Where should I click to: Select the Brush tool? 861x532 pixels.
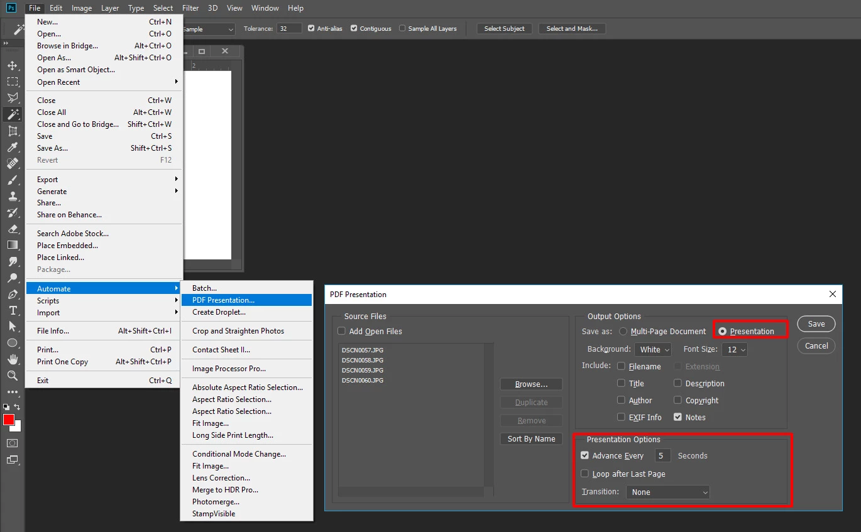pyautogui.click(x=13, y=180)
